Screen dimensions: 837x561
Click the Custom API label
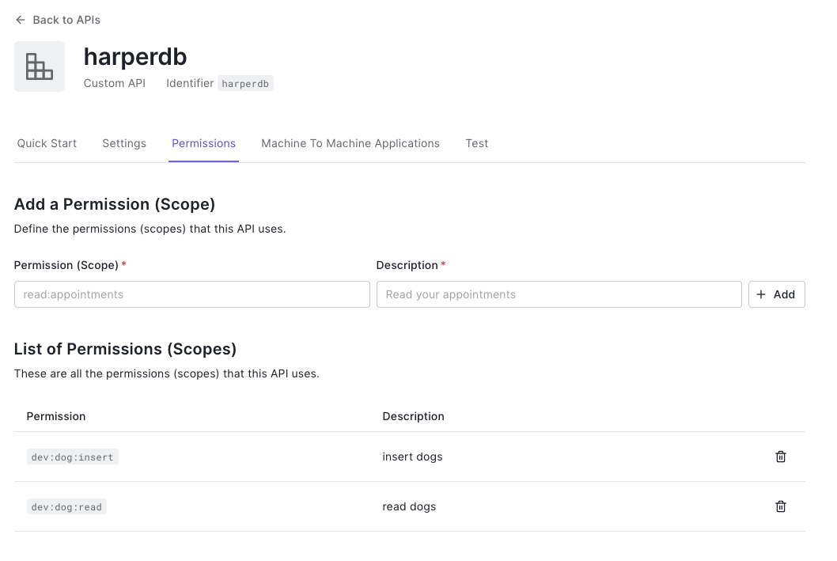(114, 83)
